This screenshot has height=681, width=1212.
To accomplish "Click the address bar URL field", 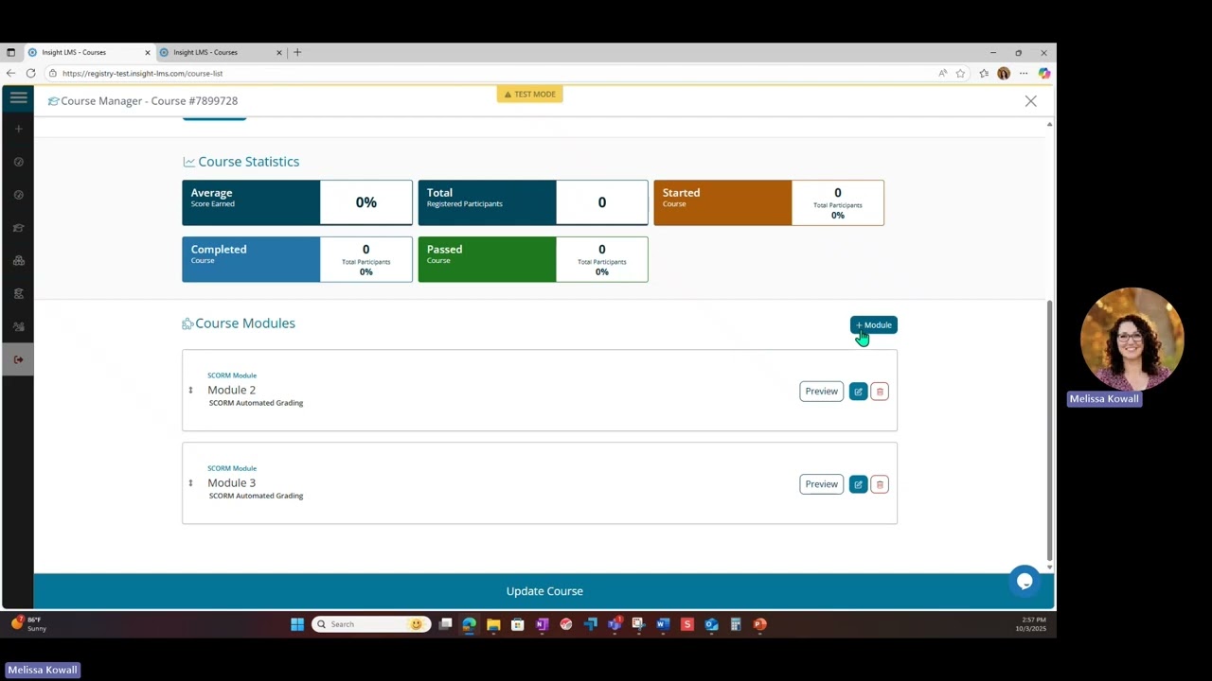I will point(492,74).
